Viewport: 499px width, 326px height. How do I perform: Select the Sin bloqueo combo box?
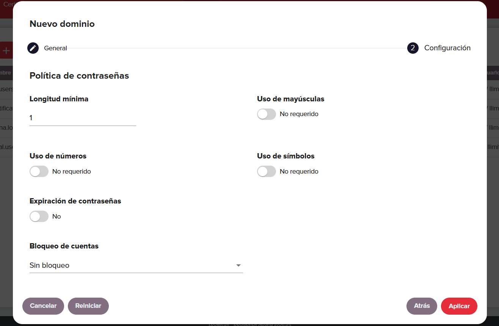pyautogui.click(x=136, y=265)
